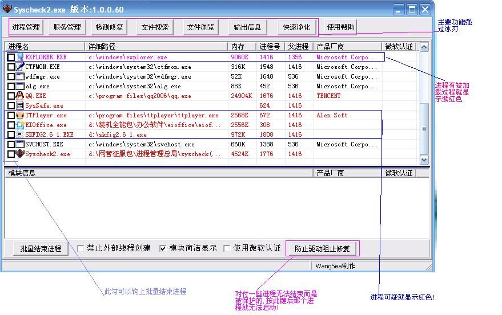Check the CTFMON.EXE process checkbox
Viewport: 502px width, 315px height.
[11, 67]
